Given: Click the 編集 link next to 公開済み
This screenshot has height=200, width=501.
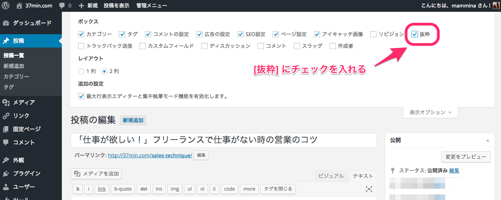Looking at the screenshot, I should click(x=454, y=171).
